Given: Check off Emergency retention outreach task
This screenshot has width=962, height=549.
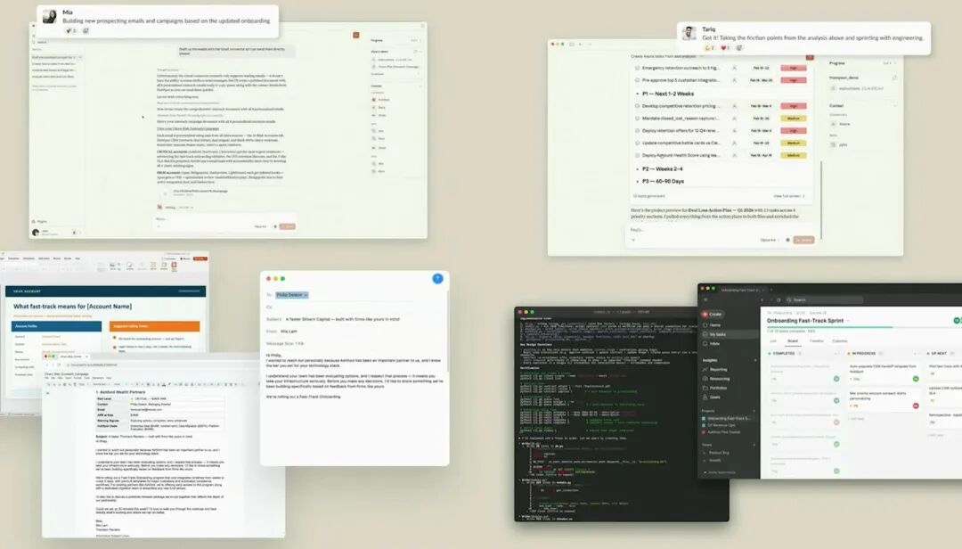Looking at the screenshot, I should coord(638,68).
